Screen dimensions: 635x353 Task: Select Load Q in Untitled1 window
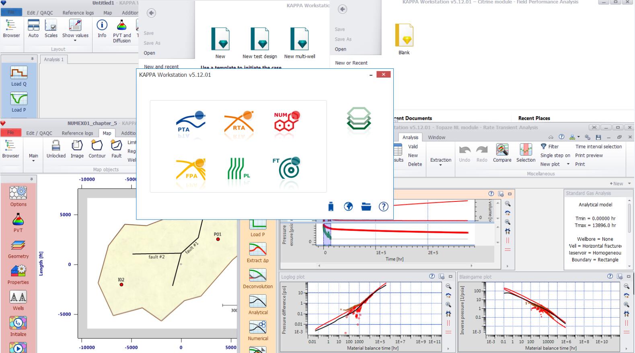pos(19,77)
